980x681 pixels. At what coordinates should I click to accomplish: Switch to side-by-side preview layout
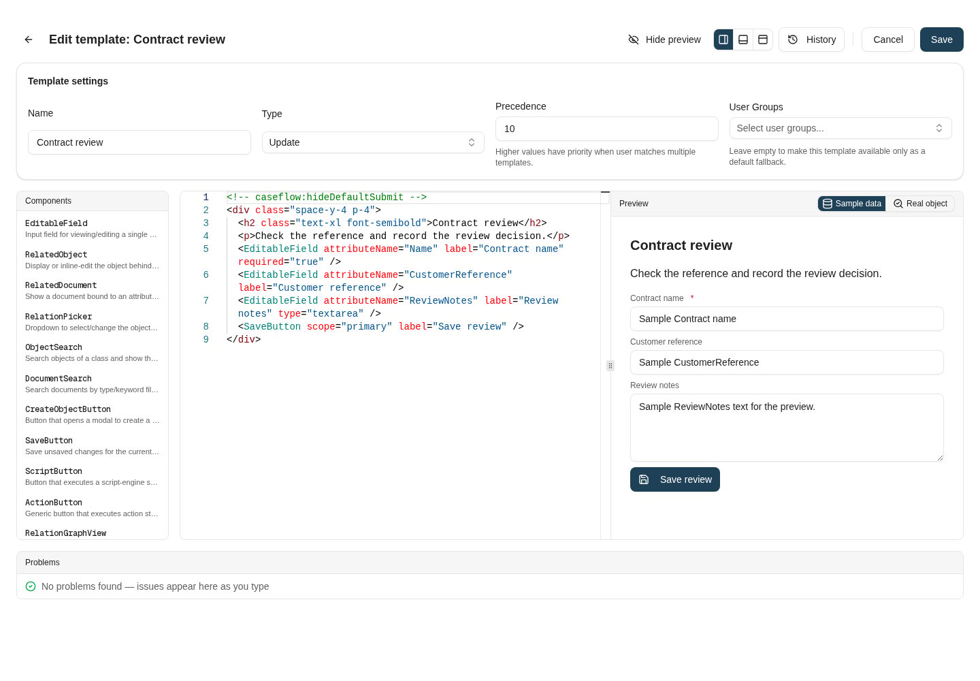(x=723, y=39)
